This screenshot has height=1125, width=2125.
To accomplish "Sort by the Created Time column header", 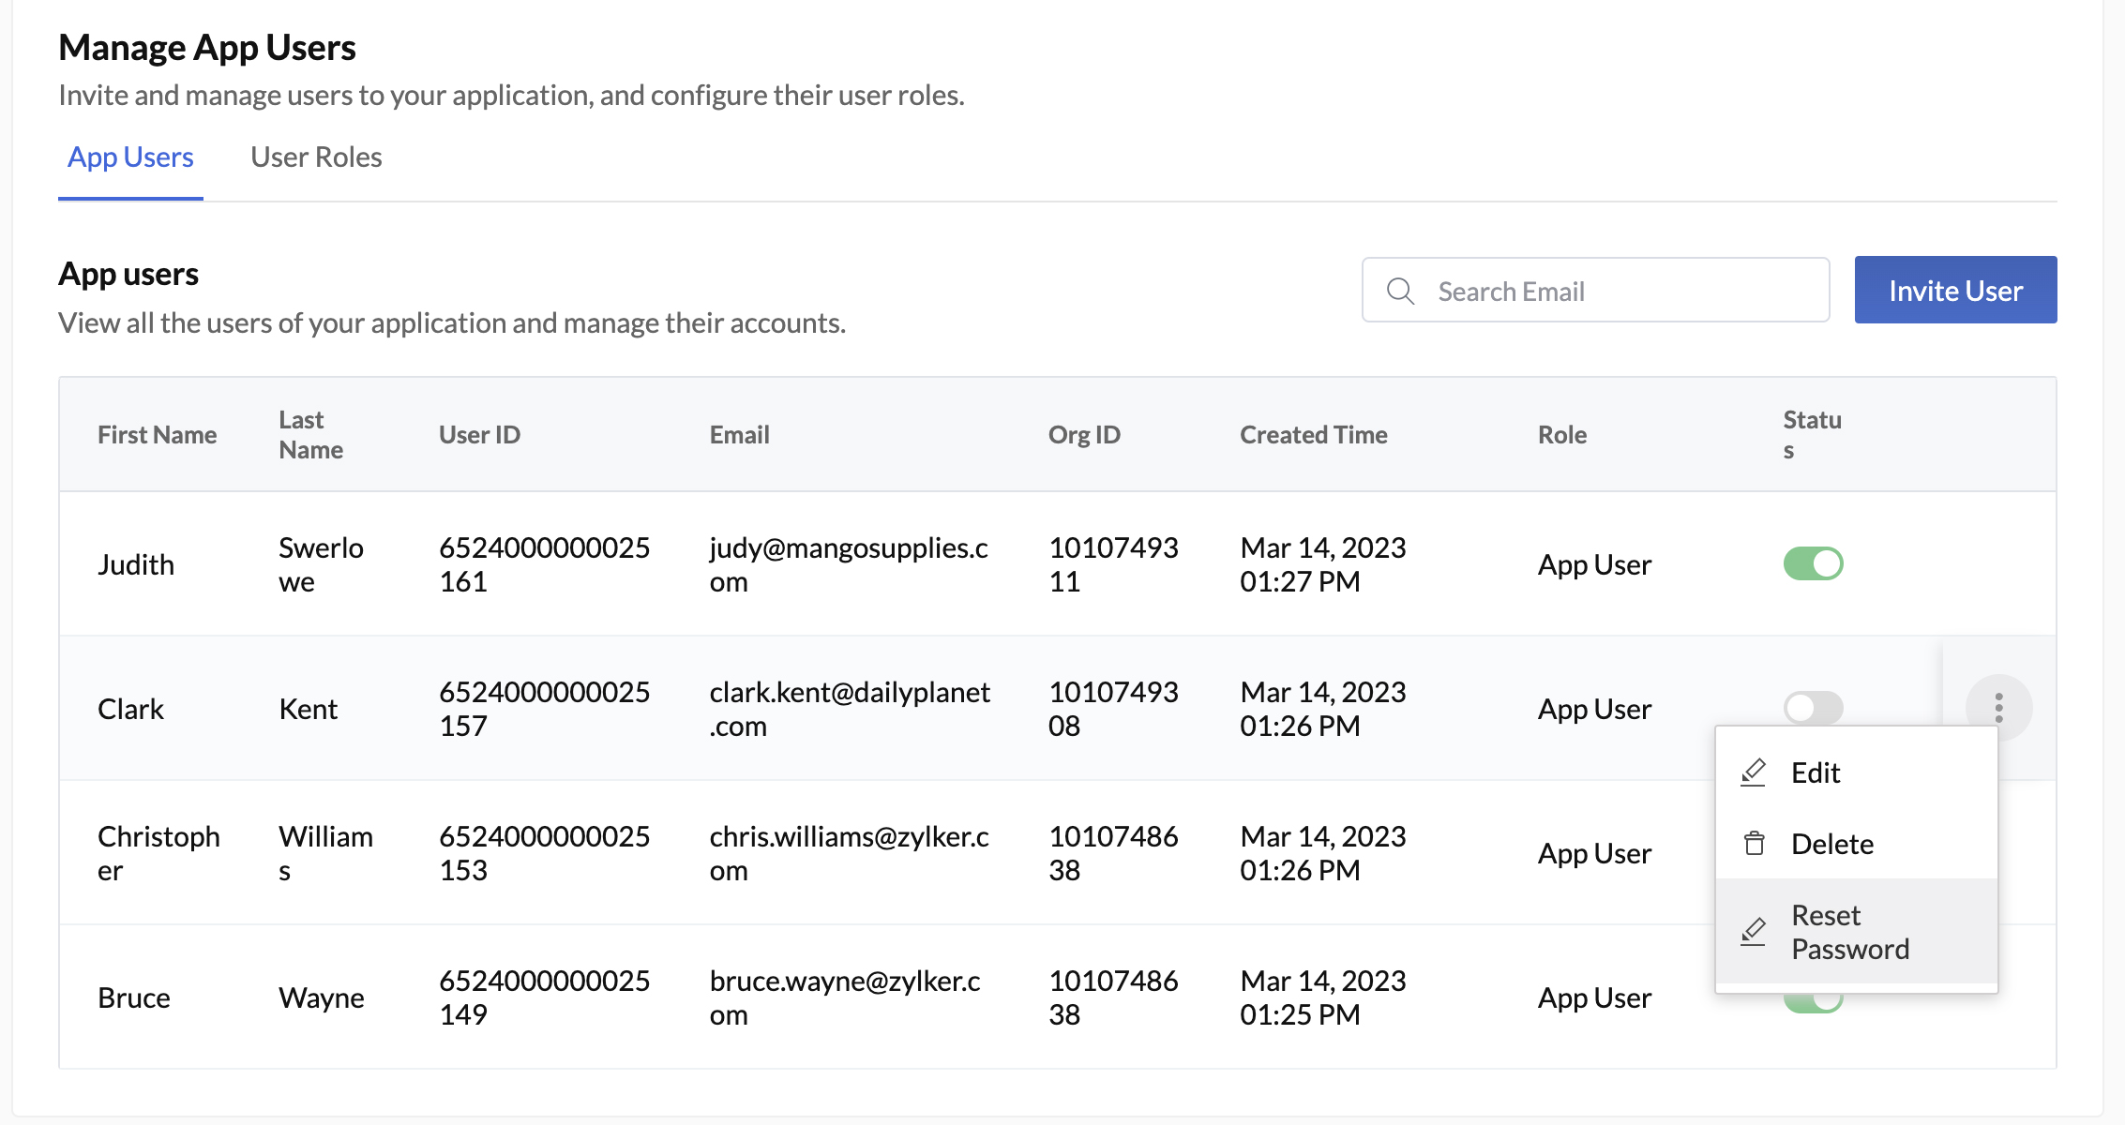I will 1313,434.
